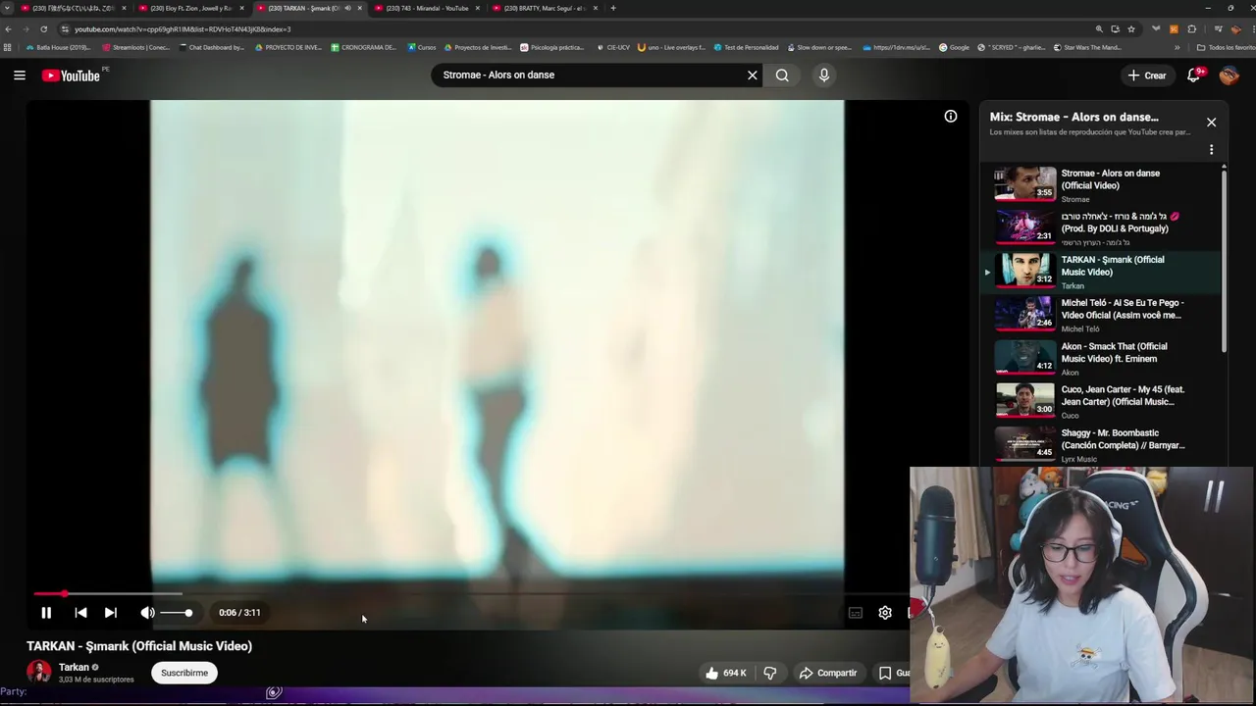Open the Todos los favoritos folder
The height and width of the screenshot is (706, 1256).
(1226, 47)
